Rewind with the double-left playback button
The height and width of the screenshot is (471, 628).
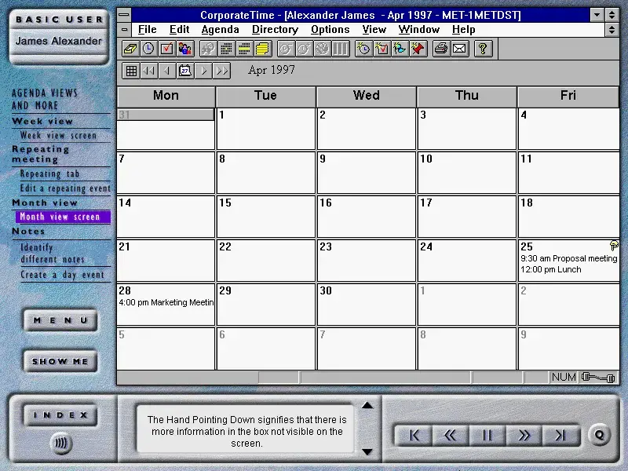click(450, 435)
